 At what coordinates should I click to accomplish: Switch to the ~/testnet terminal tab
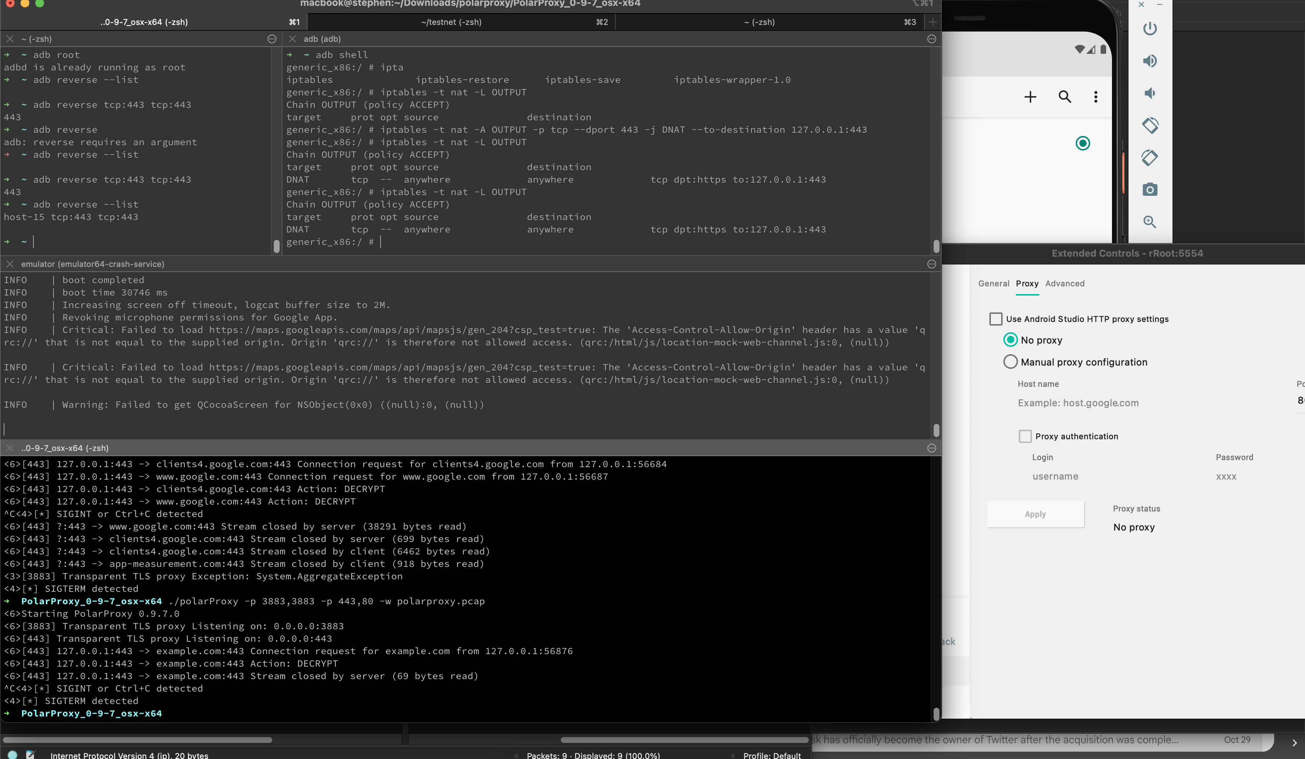pyautogui.click(x=451, y=22)
